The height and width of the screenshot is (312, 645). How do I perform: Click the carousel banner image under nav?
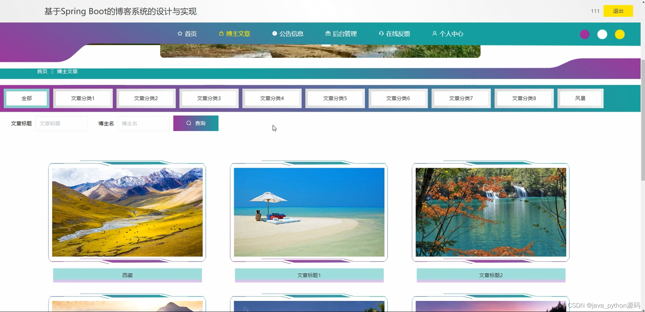point(320,51)
